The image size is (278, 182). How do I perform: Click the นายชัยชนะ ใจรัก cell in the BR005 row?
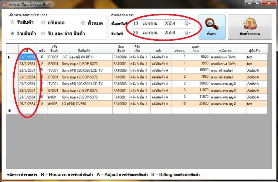pos(228,57)
